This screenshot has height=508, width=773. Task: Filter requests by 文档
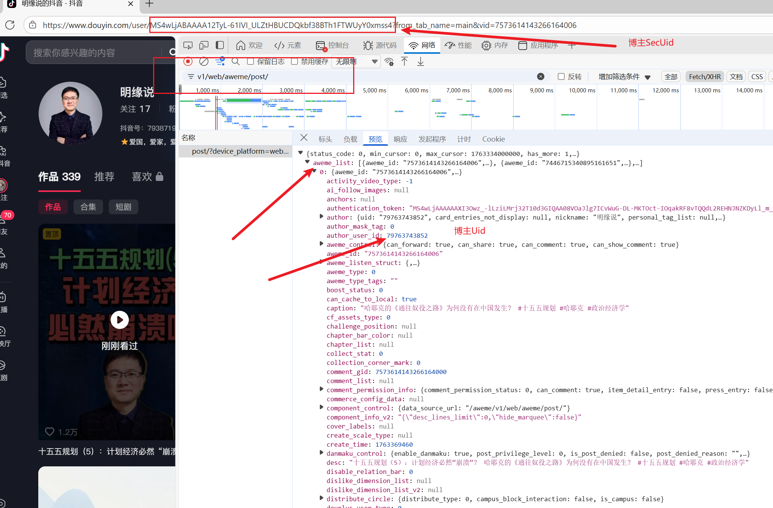coord(736,76)
